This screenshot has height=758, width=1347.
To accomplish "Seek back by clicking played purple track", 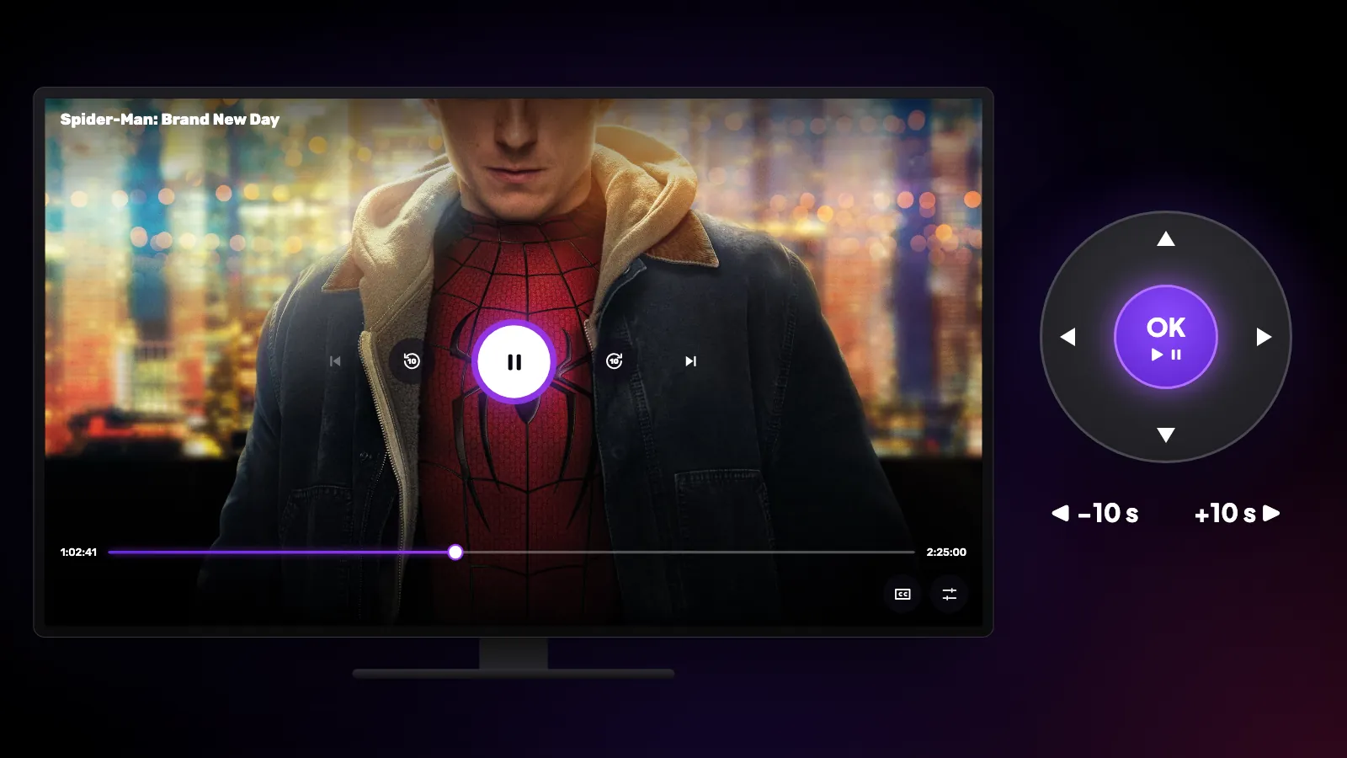I will pyautogui.click(x=278, y=552).
